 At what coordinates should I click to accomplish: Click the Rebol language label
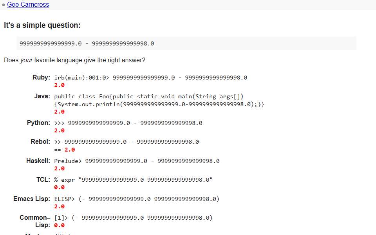[40, 142]
